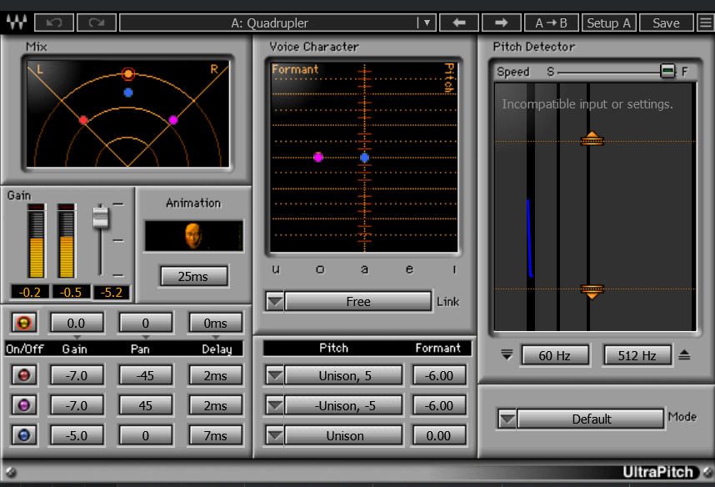Open the hamburger menu at top right
Image resolution: width=715 pixels, height=487 pixels.
click(x=705, y=23)
